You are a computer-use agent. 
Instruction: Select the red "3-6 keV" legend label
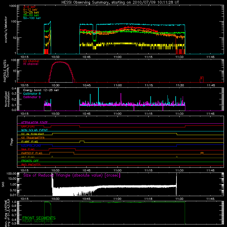(x=30, y=7)
